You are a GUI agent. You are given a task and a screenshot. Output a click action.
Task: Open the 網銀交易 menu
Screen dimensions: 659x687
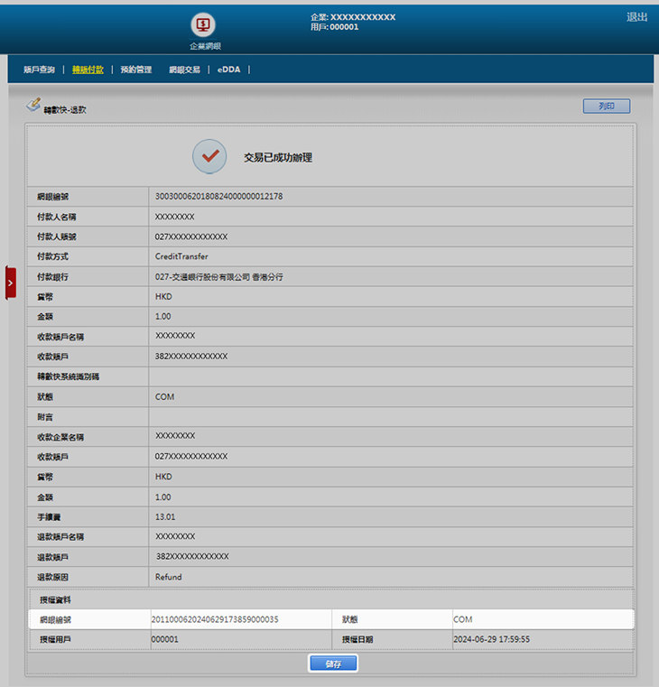(184, 70)
